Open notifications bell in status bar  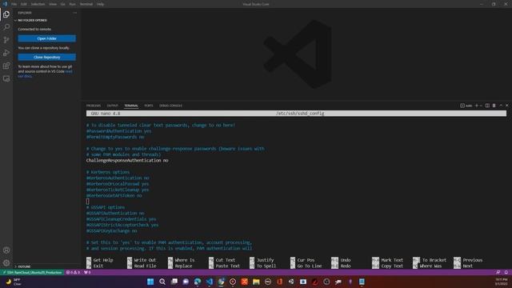point(506,272)
